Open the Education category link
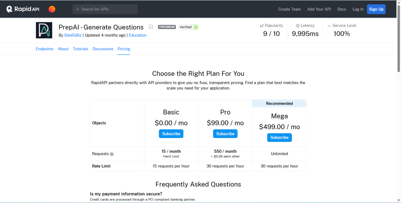401x203 pixels. [x=137, y=35]
